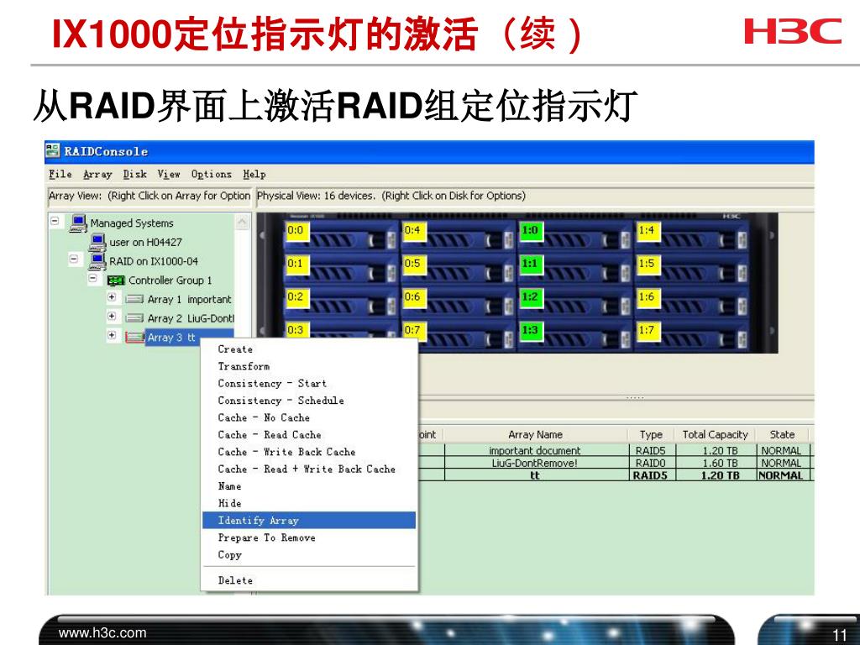Click the Array 1 drive icon

point(134,300)
